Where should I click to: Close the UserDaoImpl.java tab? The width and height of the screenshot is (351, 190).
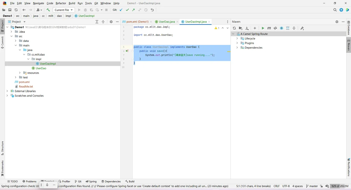210,22
